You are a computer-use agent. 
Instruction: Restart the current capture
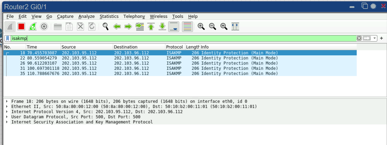(x=33, y=26)
